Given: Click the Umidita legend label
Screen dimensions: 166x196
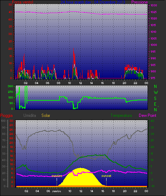Looking at the screenshot, I should (30, 115).
